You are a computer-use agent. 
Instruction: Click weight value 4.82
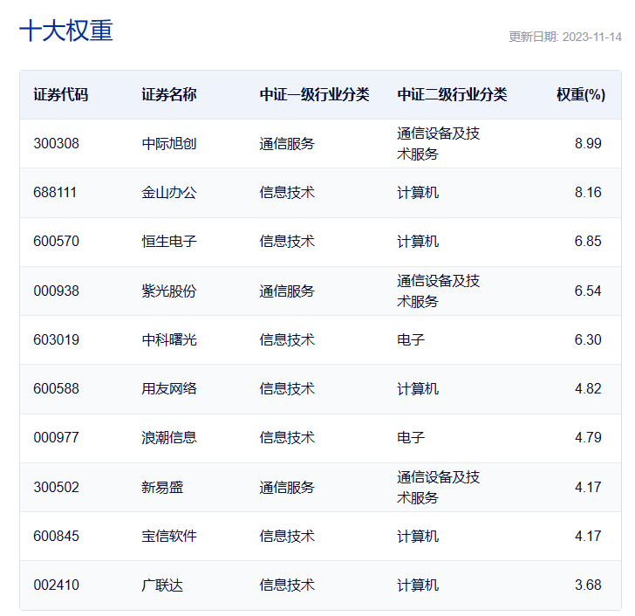point(588,389)
